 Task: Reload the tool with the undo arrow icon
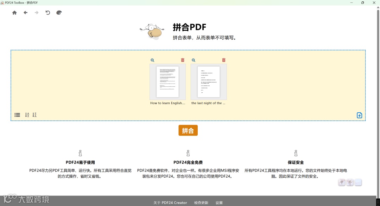point(48,13)
